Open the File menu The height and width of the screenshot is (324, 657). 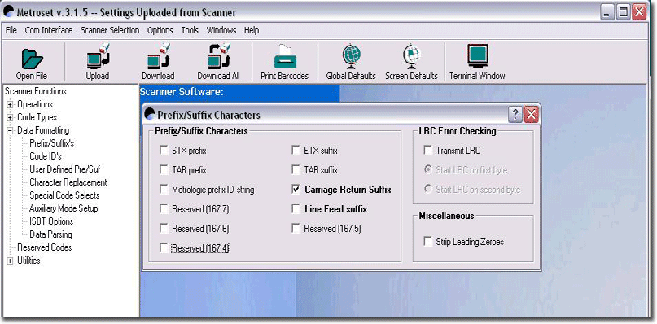(x=11, y=30)
